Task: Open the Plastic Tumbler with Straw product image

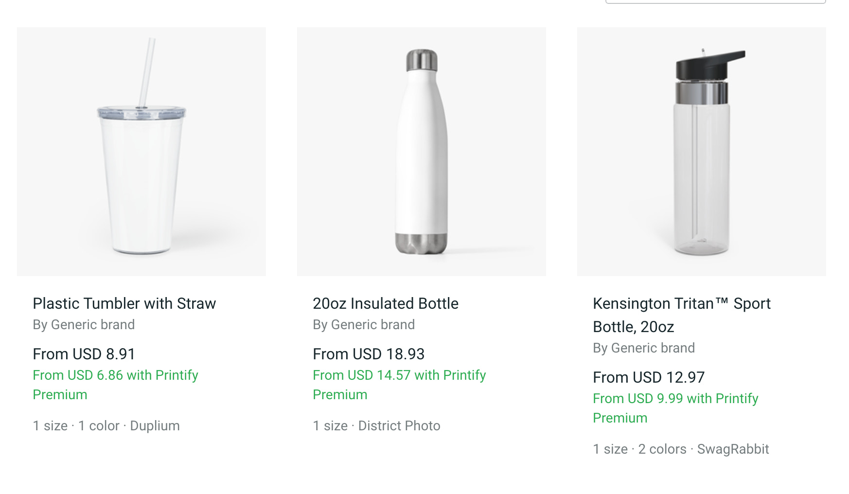Action: [141, 152]
